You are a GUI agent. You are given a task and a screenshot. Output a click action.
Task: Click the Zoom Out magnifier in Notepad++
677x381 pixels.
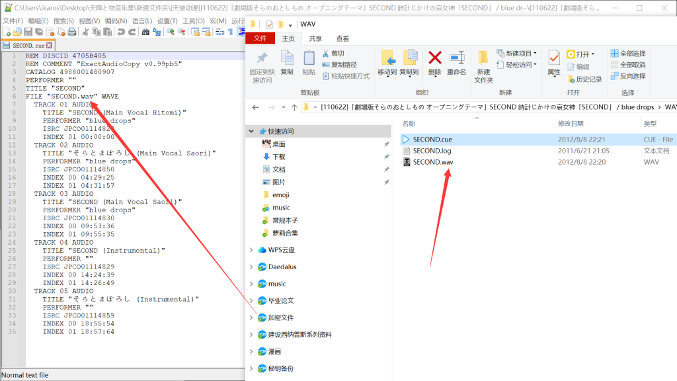(181, 32)
